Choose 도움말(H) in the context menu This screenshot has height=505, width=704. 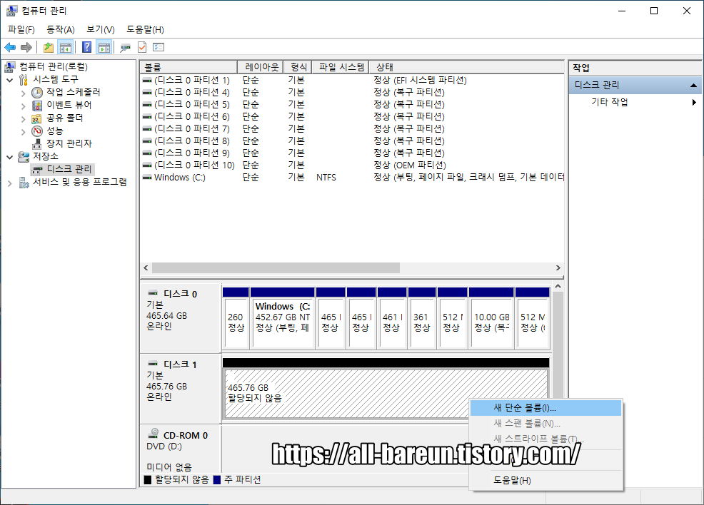coord(545,480)
